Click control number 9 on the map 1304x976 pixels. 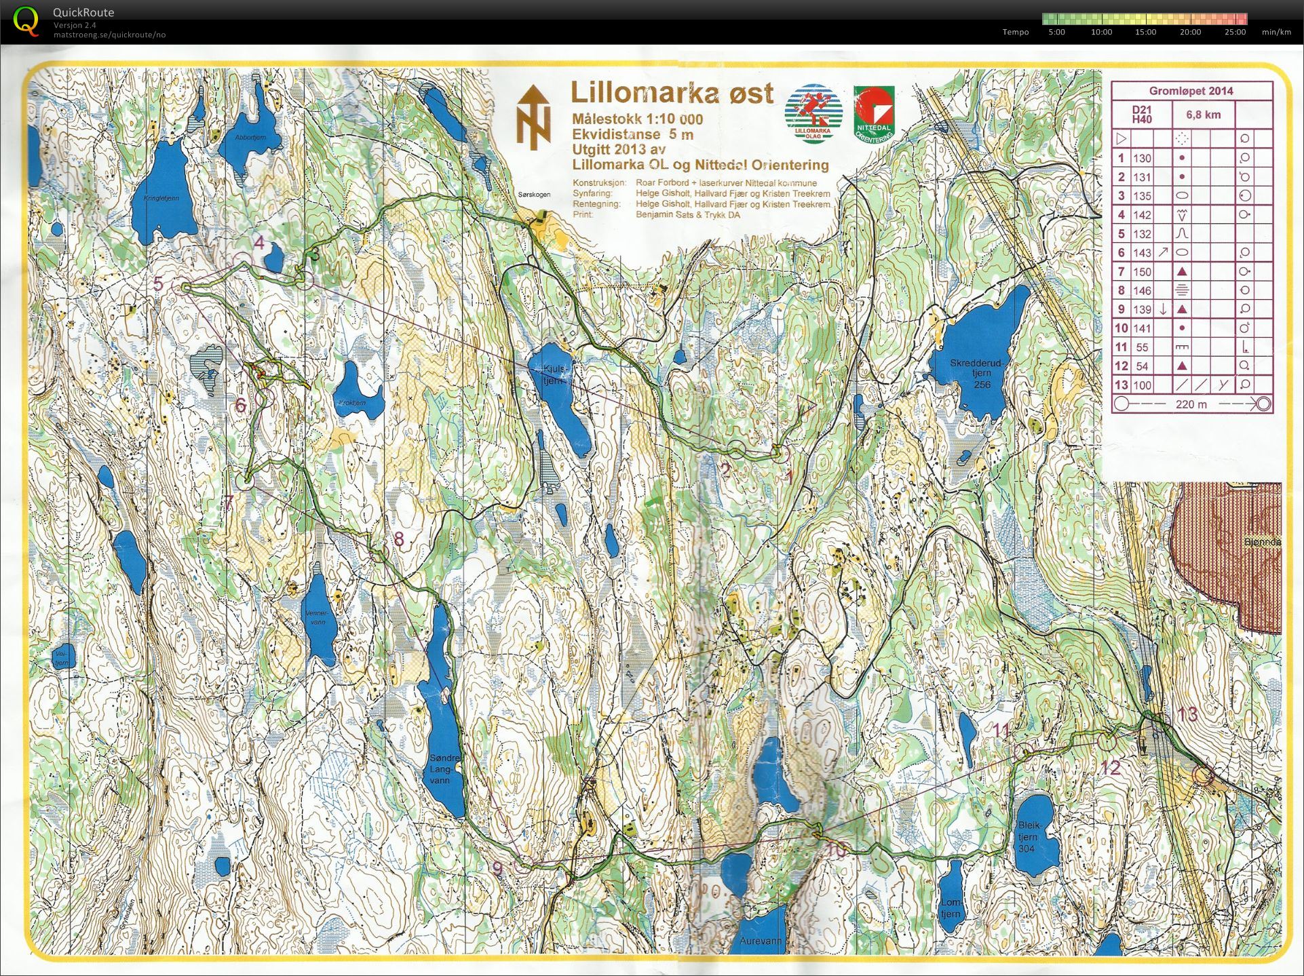[497, 869]
